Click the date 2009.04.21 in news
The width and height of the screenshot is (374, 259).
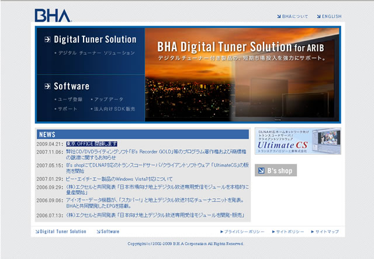pos(50,144)
